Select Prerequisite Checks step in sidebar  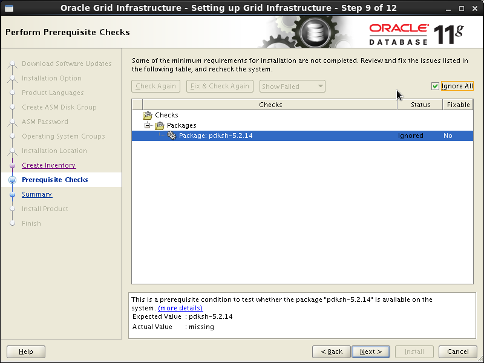point(55,180)
